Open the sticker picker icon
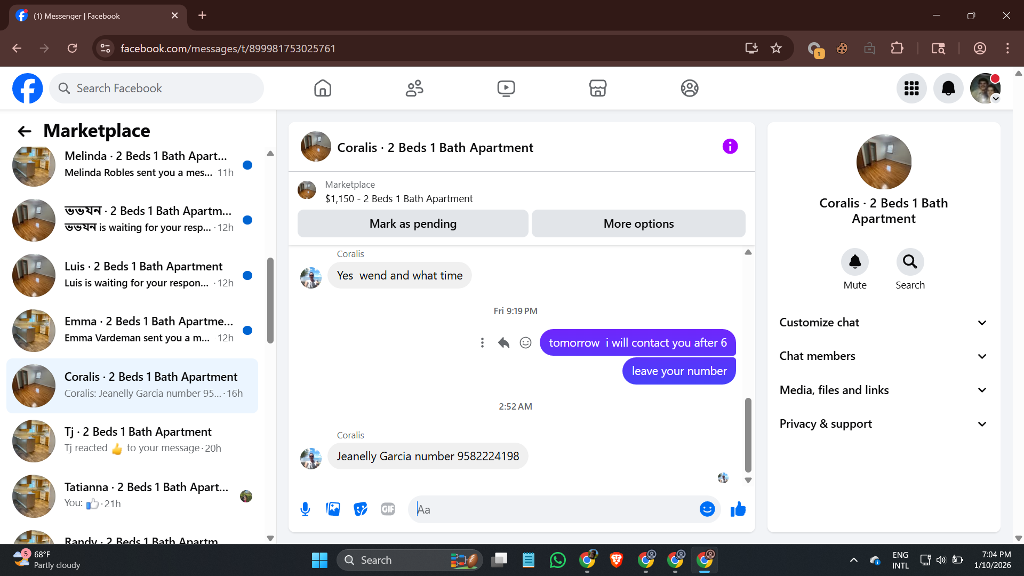 (361, 509)
